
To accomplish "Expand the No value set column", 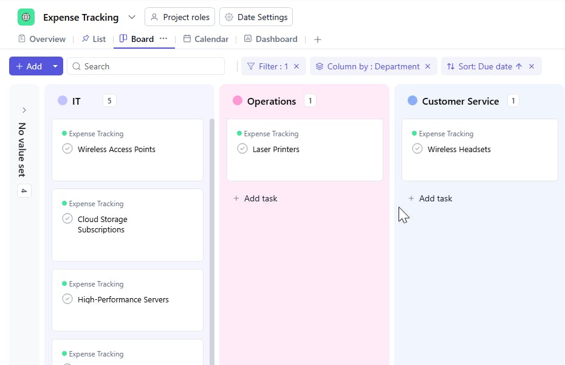I will coord(24,110).
